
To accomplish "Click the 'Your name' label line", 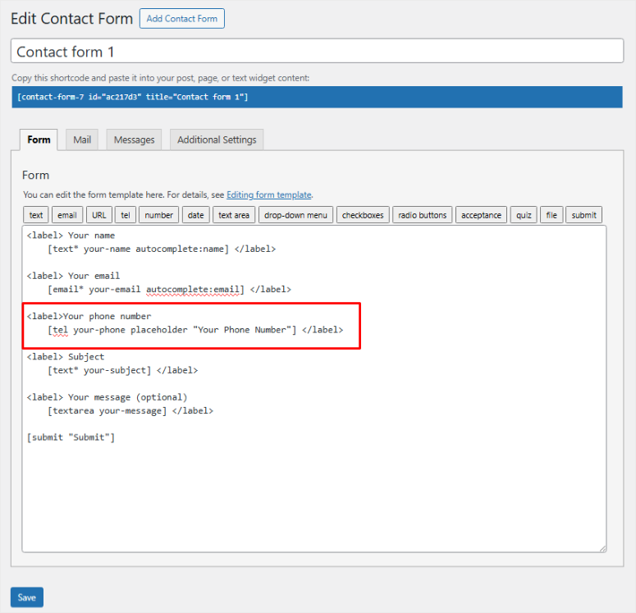I will (x=71, y=236).
